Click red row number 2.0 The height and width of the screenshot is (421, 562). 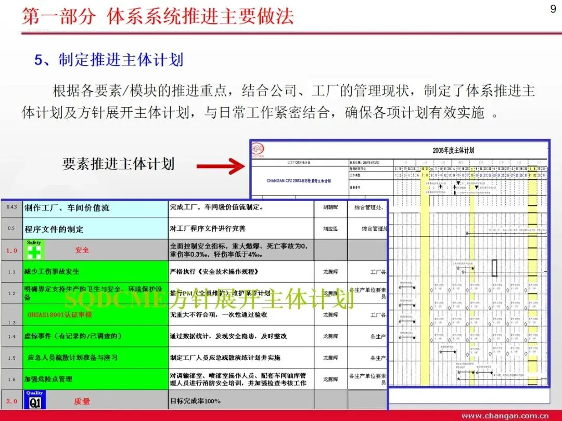point(11,401)
